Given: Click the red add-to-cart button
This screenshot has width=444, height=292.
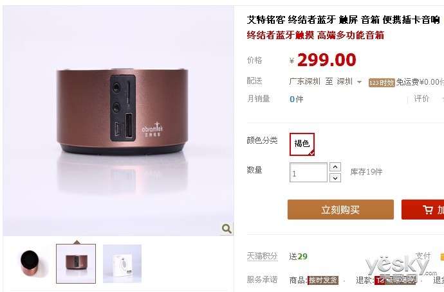Looking at the screenshot, I should coord(423,210).
